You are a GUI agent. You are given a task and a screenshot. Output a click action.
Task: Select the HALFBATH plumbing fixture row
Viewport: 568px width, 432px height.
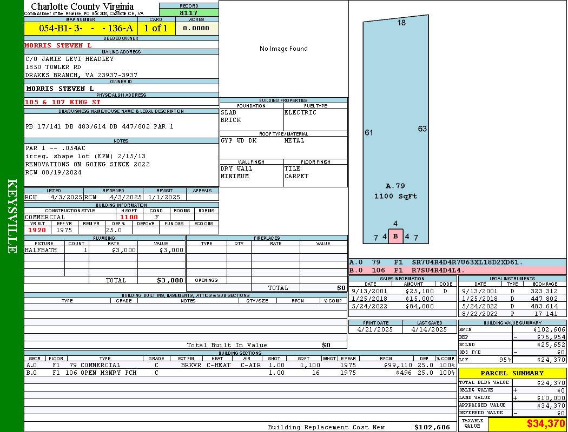[x=104, y=250]
